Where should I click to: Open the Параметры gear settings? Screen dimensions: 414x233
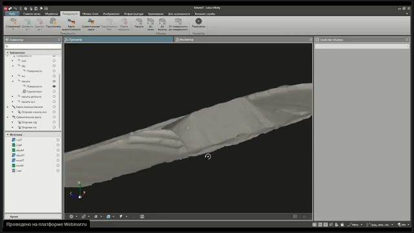tap(199, 23)
